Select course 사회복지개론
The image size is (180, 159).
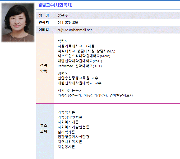[68, 122]
